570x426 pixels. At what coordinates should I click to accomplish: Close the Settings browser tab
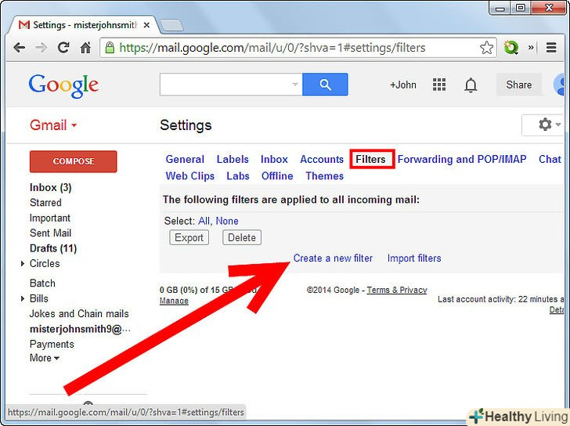[x=146, y=25]
